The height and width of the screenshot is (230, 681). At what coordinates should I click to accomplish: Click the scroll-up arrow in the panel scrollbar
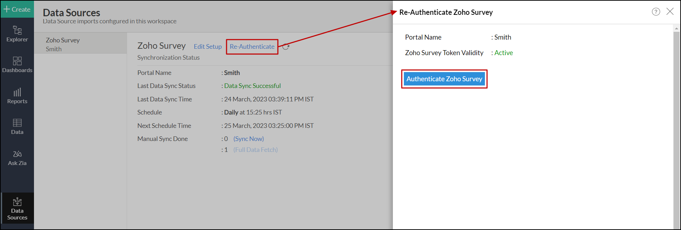[677, 28]
